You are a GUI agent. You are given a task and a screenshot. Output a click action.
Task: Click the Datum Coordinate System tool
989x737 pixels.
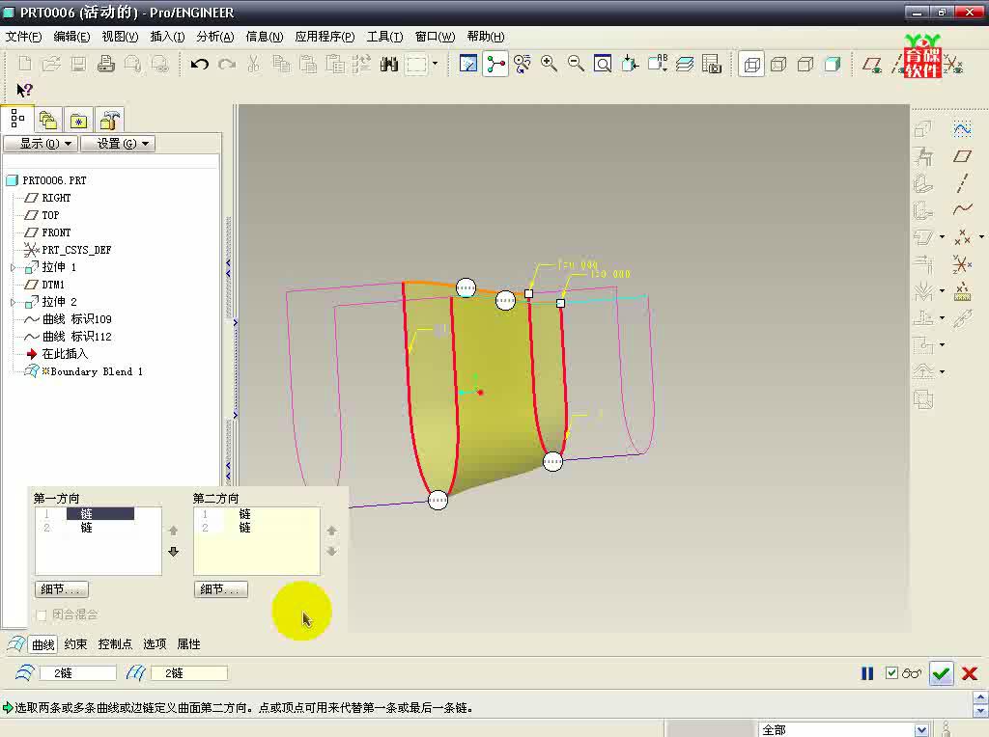click(963, 264)
